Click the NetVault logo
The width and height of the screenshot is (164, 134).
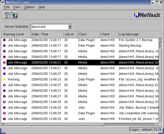pos(147,15)
